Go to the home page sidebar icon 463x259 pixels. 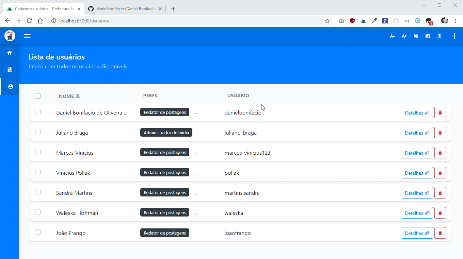(10, 53)
